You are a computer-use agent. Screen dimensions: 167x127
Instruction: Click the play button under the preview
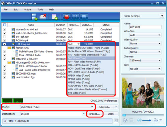pos(126,120)
